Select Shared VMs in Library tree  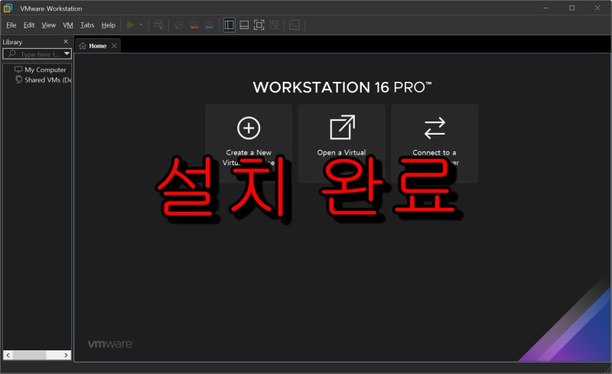pyautogui.click(x=47, y=80)
